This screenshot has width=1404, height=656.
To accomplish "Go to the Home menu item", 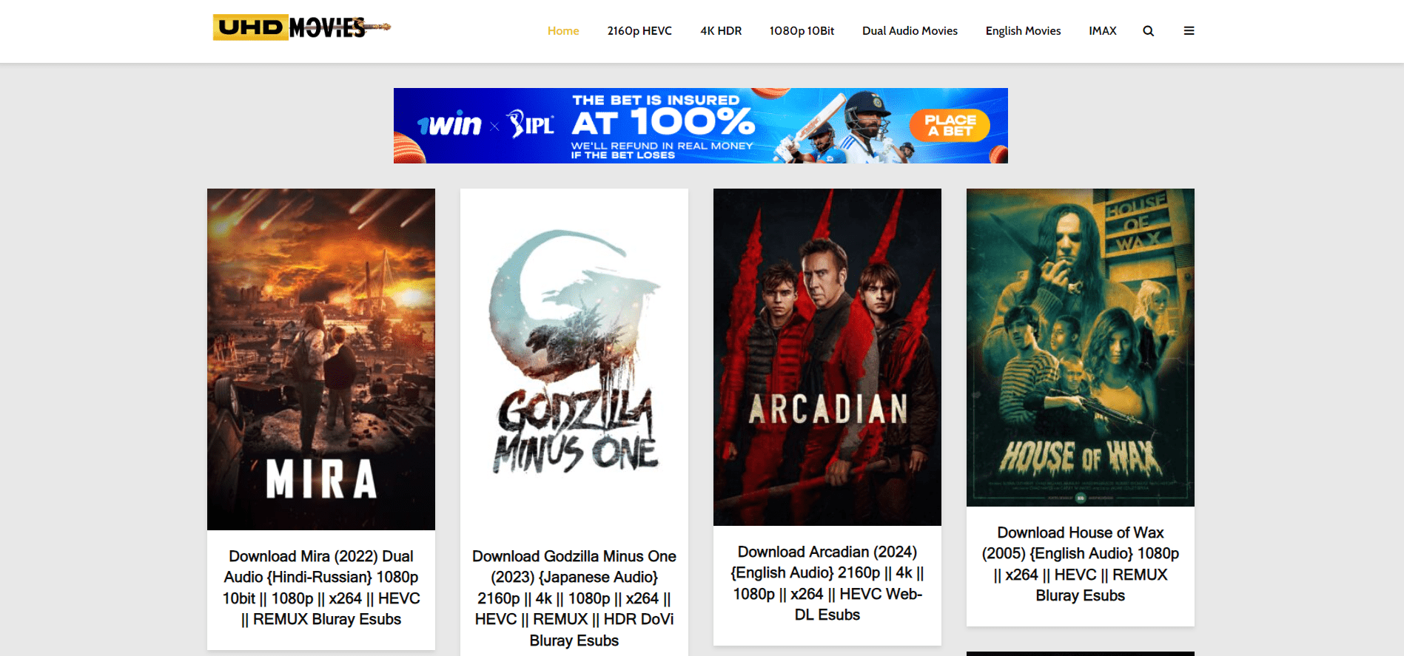I will (563, 31).
